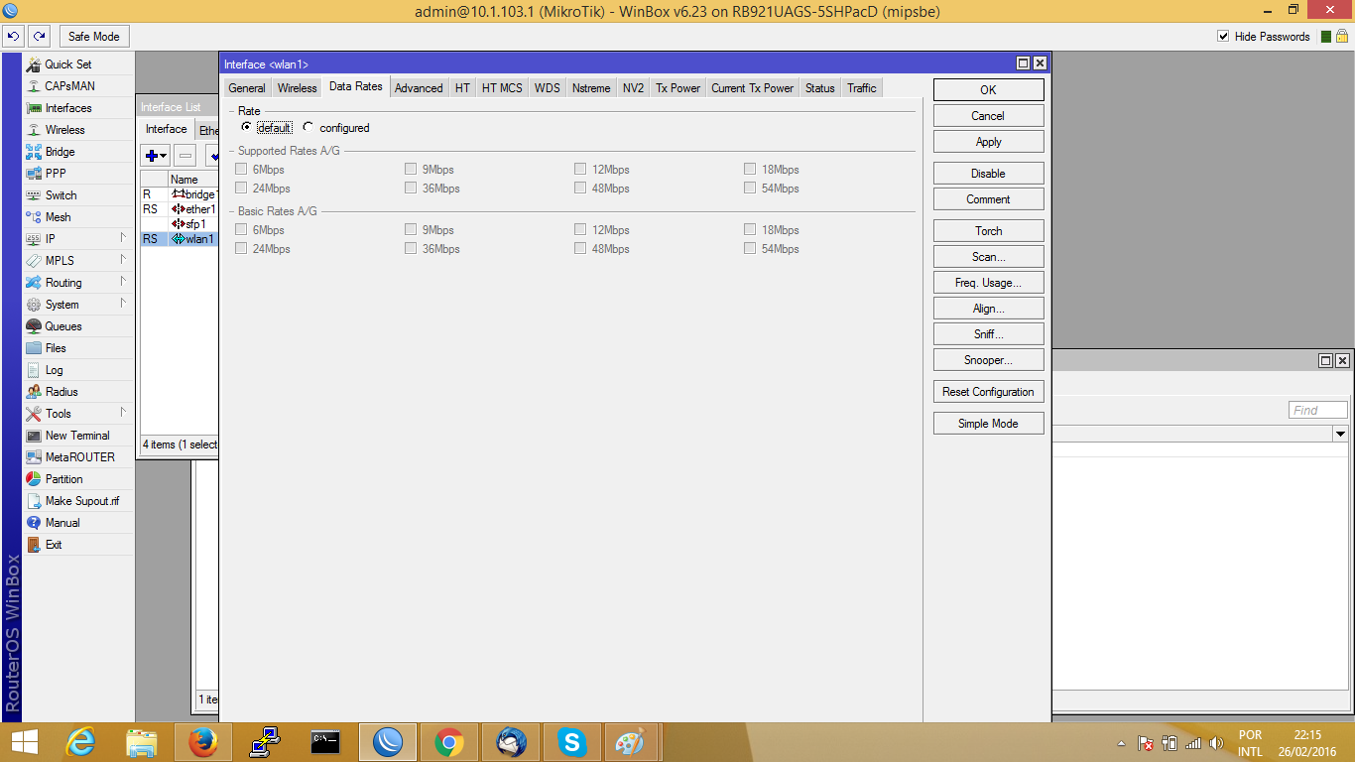Open the blue plus add dropdown in Interface List
This screenshot has height=762, width=1355.
(156, 156)
